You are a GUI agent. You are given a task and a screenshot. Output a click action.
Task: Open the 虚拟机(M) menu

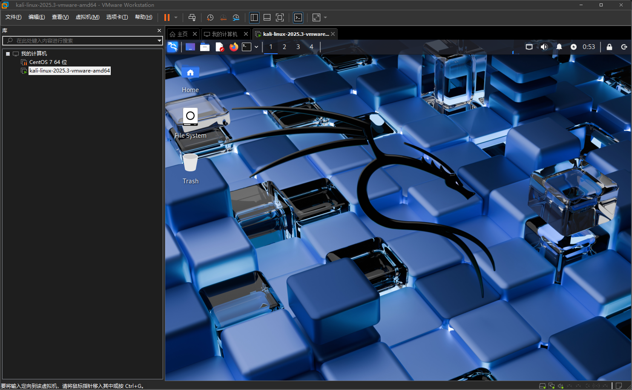click(87, 17)
